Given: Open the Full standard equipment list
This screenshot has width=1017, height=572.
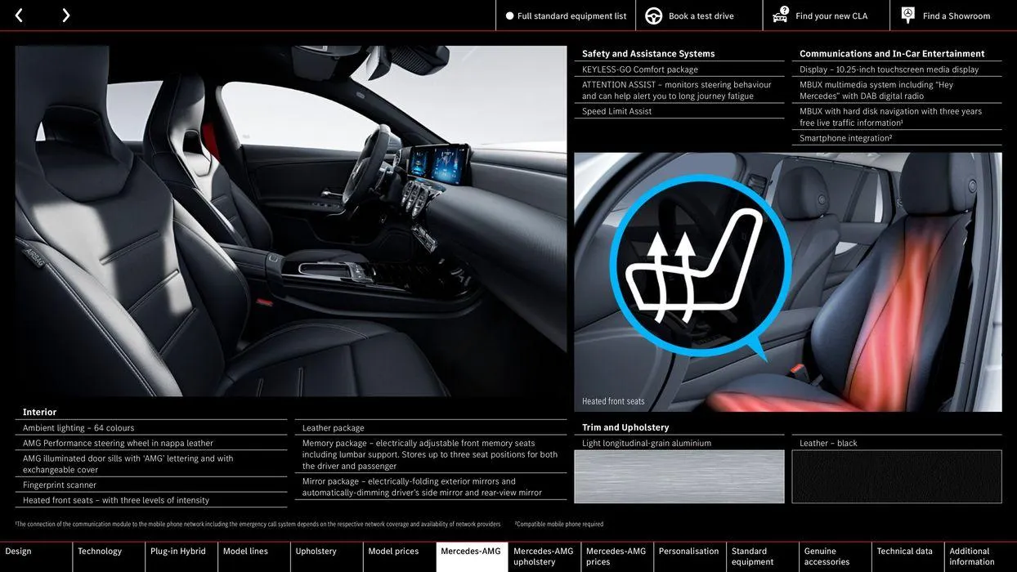Looking at the screenshot, I should [x=572, y=15].
